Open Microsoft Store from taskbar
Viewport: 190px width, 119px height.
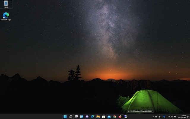[104, 117]
